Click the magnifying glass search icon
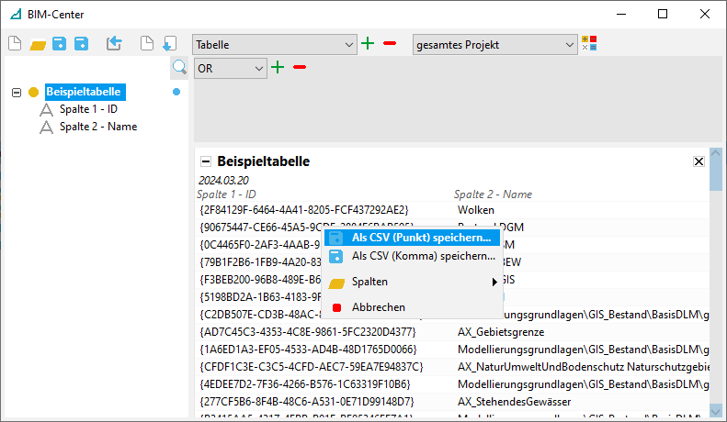This screenshot has width=727, height=422. click(179, 67)
